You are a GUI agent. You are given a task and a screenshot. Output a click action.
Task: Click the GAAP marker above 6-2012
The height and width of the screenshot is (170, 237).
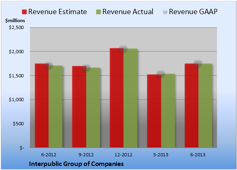(49, 65)
